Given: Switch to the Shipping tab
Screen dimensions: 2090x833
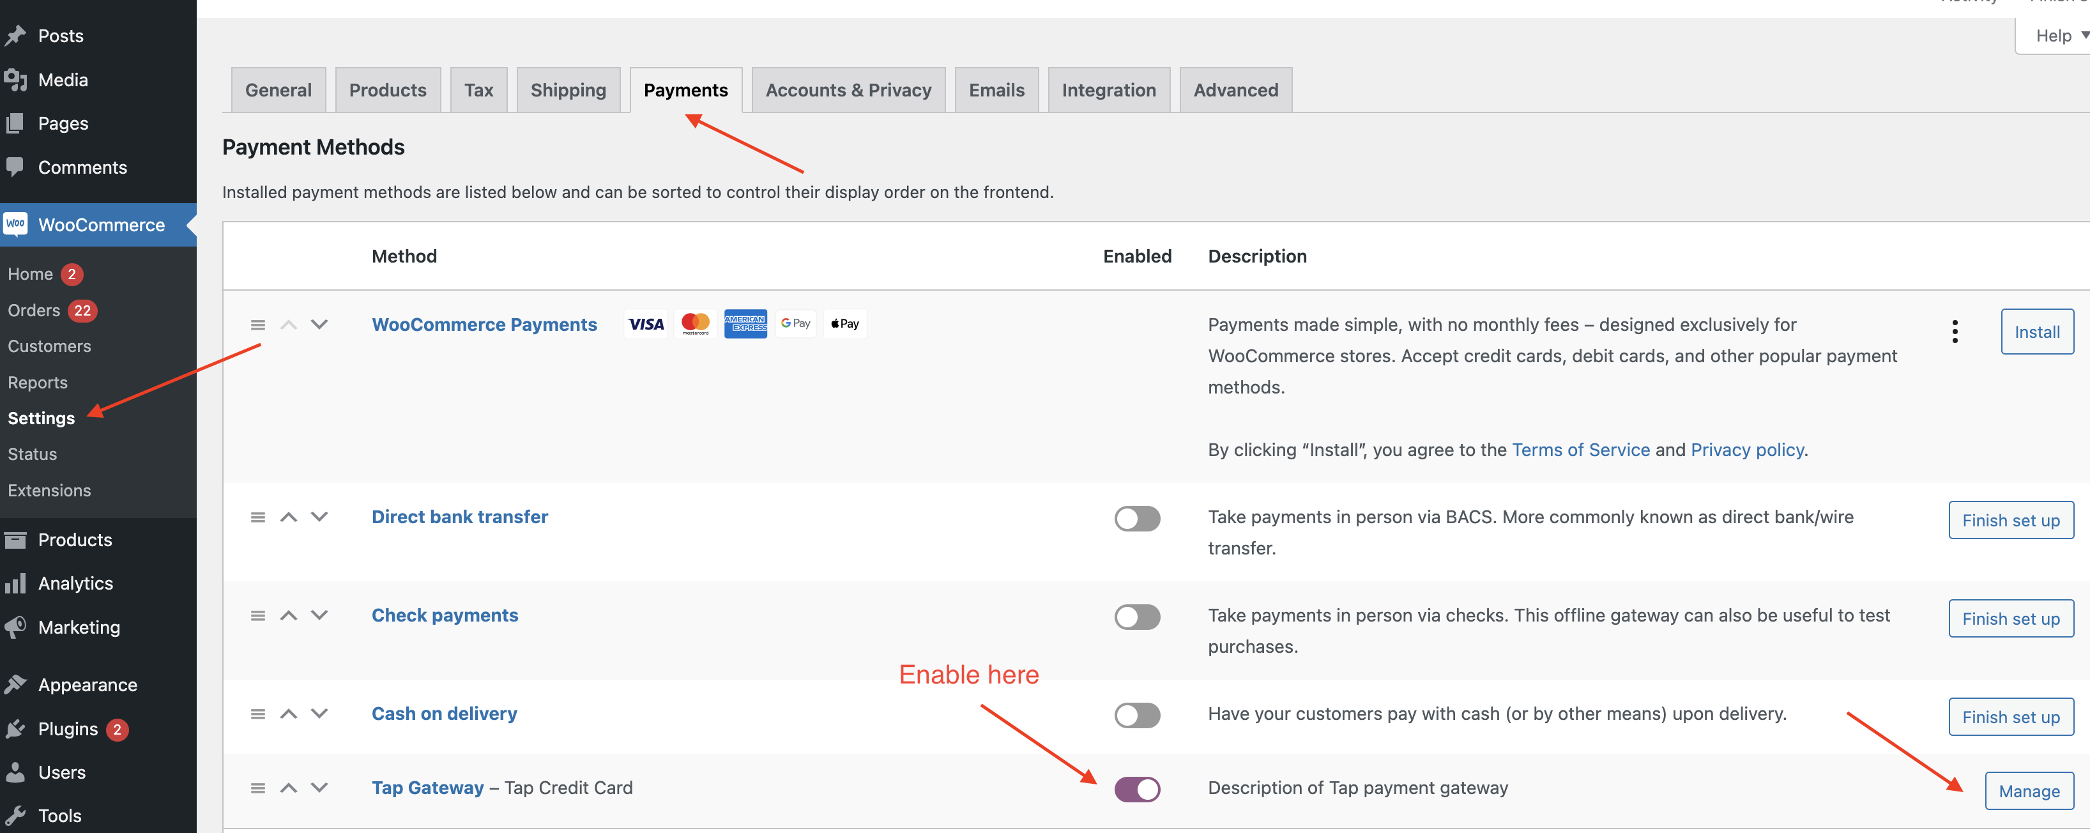Looking at the screenshot, I should (568, 89).
